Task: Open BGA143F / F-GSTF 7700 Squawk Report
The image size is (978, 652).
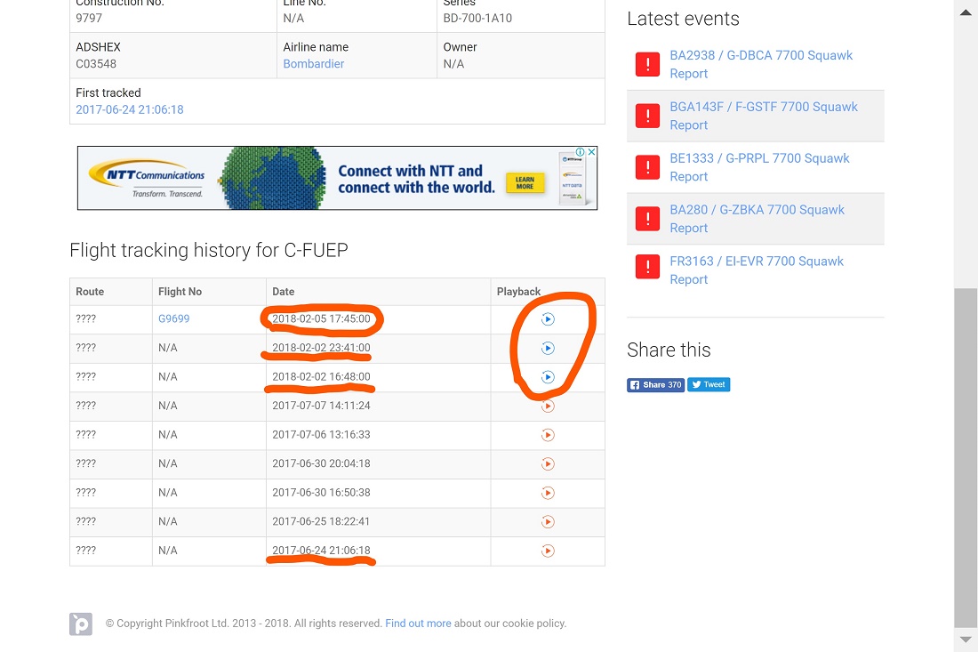Action: point(763,116)
